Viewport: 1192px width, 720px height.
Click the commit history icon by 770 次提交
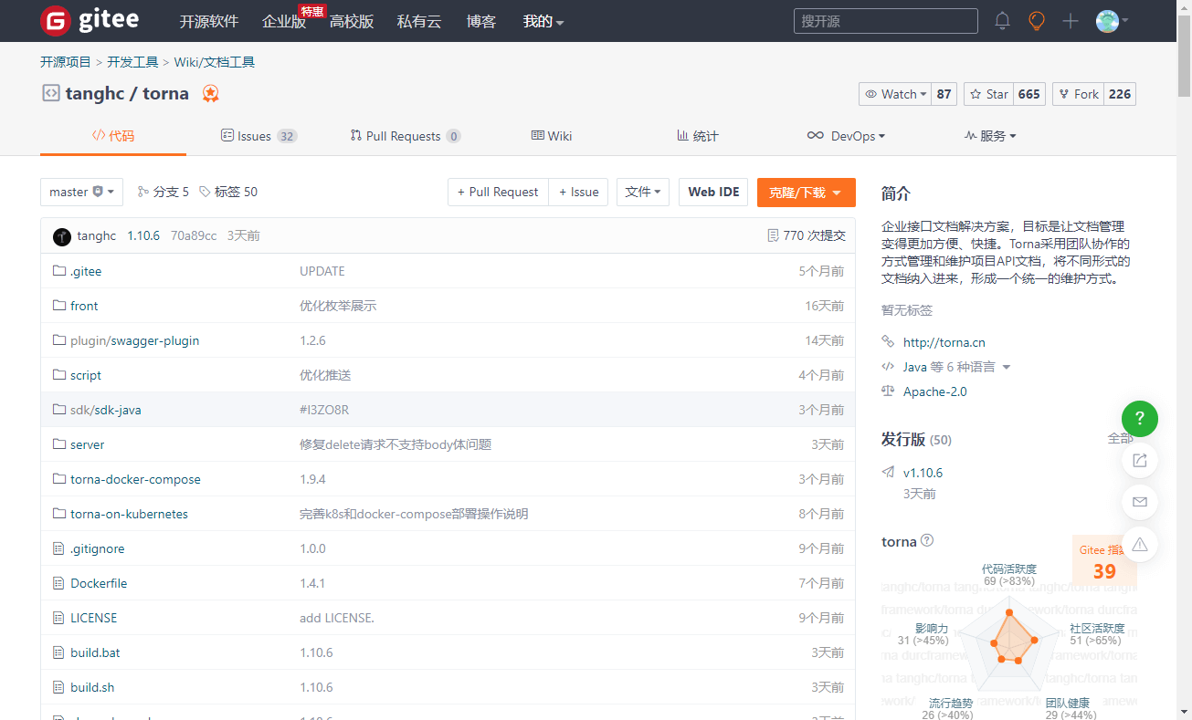(x=773, y=235)
